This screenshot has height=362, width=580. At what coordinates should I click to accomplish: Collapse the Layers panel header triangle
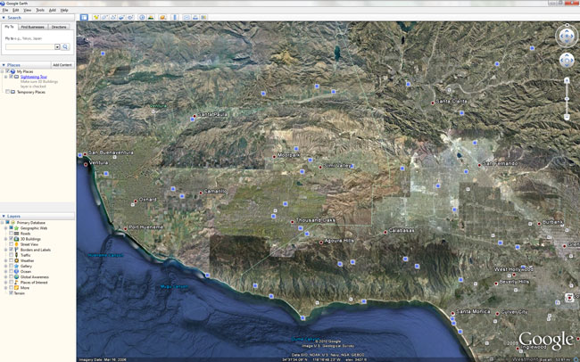[x=4, y=216]
